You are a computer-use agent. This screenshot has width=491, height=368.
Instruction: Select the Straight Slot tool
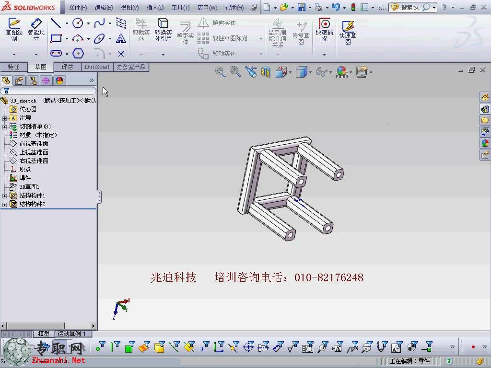click(56, 54)
